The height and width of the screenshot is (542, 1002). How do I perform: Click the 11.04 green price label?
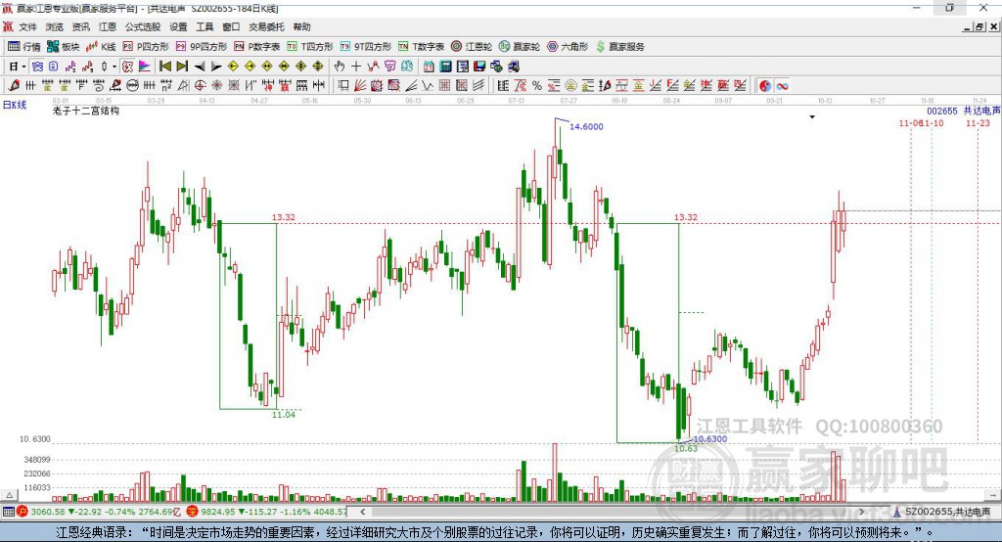pyautogui.click(x=284, y=415)
